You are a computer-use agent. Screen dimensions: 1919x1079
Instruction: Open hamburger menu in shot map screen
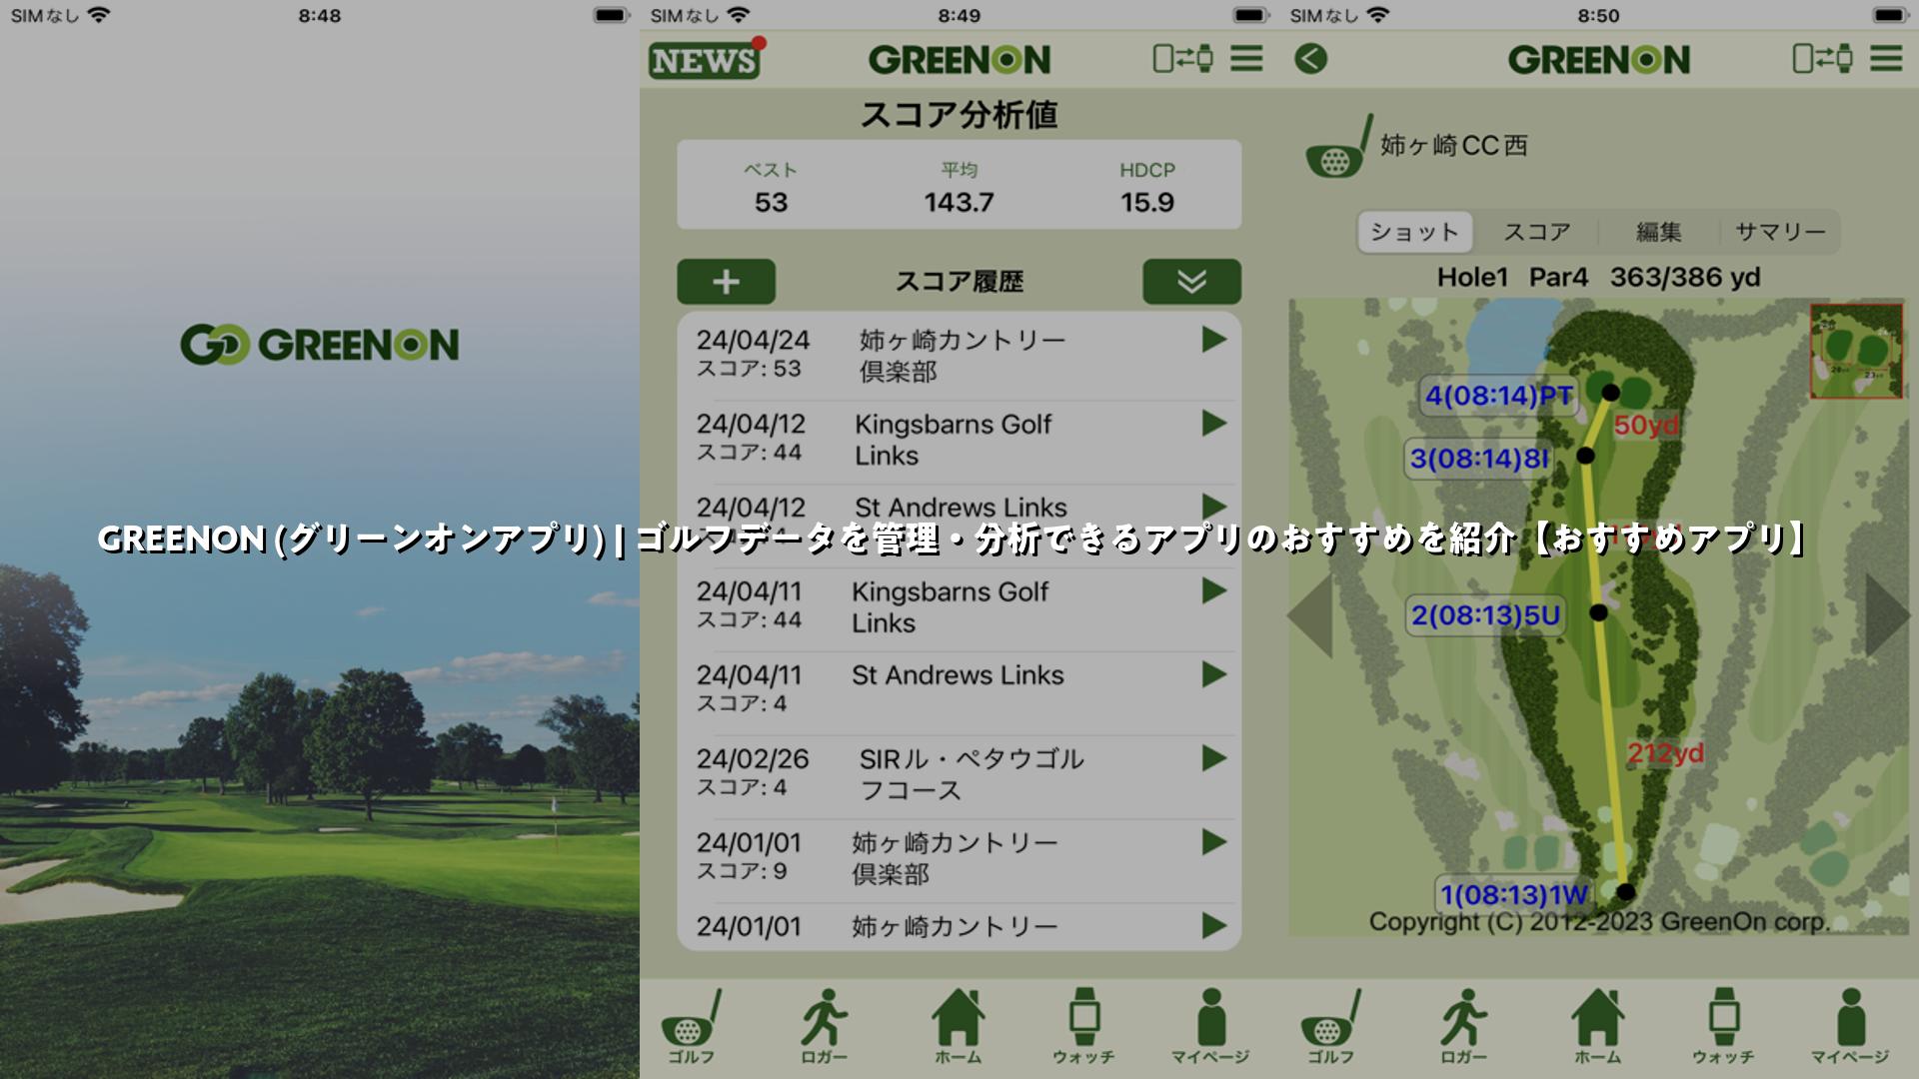point(1886,58)
